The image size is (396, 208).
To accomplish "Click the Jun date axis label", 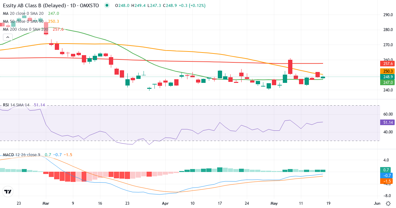I will coord(377,203).
